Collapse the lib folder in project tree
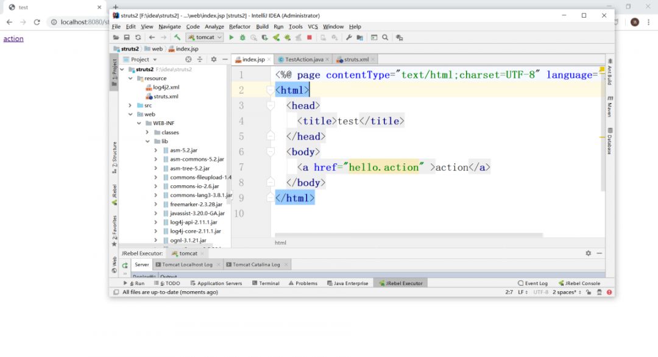This screenshot has height=357, width=658. [x=147, y=141]
